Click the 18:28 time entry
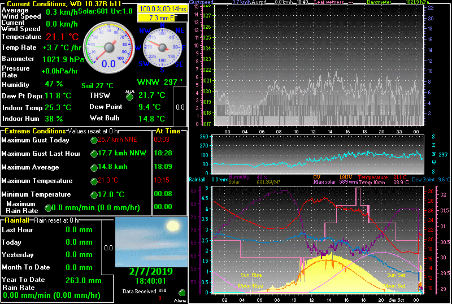Viewport: 452px width, 304px height. pos(163,153)
